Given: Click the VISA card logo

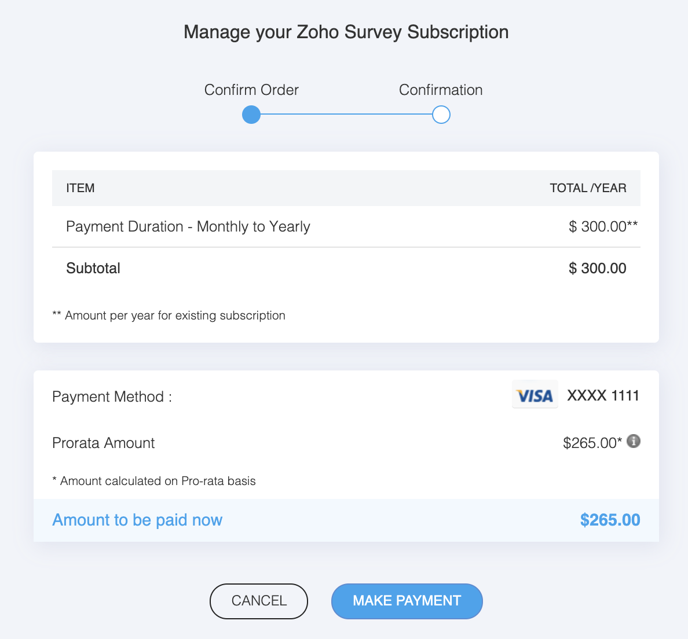Looking at the screenshot, I should point(535,394).
